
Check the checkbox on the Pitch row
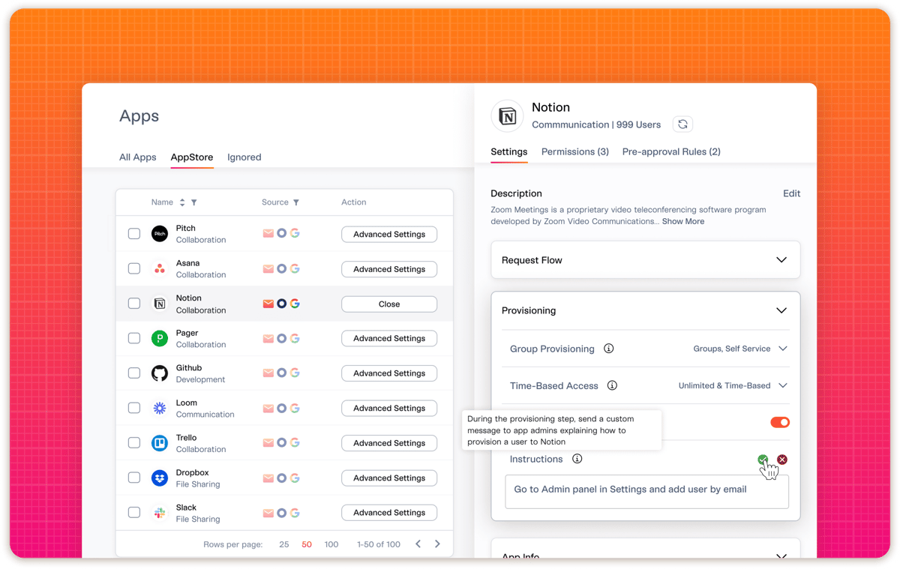(133, 233)
